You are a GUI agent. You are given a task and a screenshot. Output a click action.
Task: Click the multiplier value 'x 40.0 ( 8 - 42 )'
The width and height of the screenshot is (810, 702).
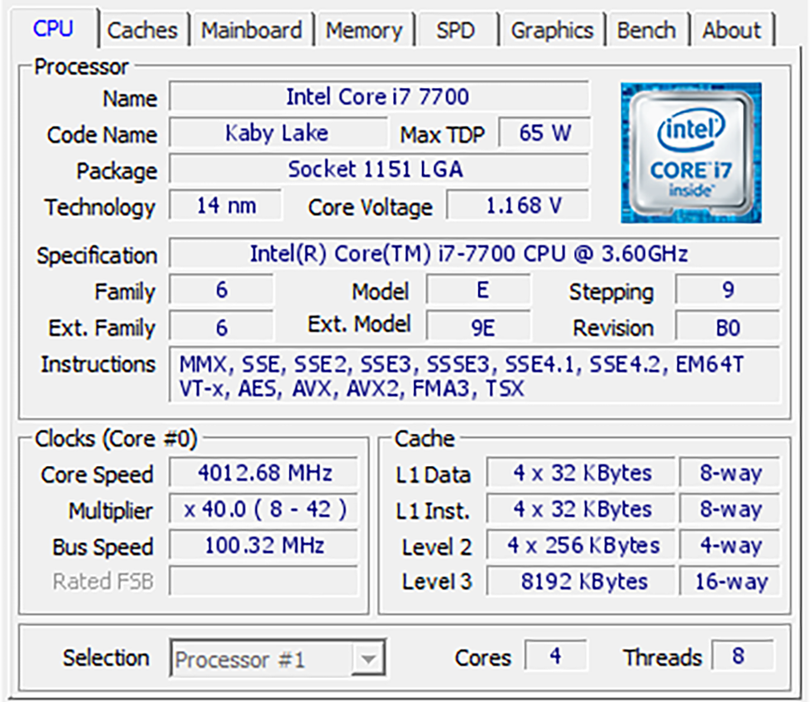pyautogui.click(x=263, y=509)
